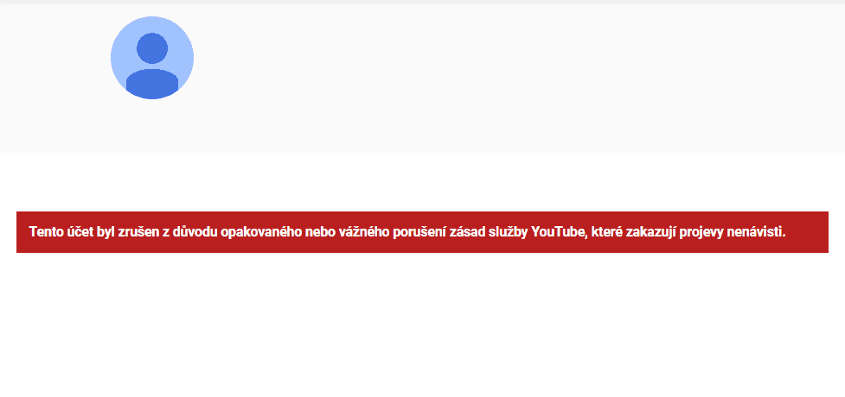The image size is (845, 397).
Task: Click the word "zakazují" in the banner
Action: pos(650,232)
